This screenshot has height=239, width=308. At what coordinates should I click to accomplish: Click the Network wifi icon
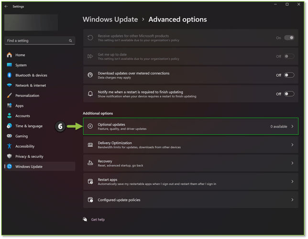click(10, 85)
